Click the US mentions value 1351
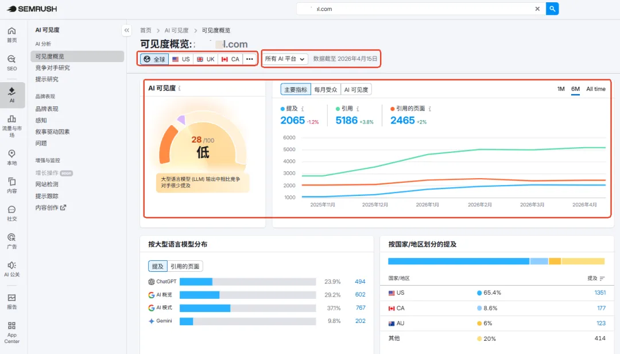The width and height of the screenshot is (620, 354). pos(600,293)
